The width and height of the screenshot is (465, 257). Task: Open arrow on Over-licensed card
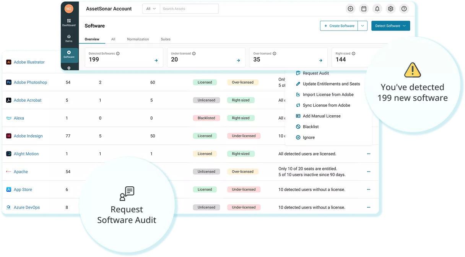click(320, 60)
